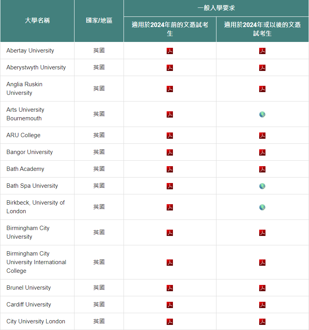
Task: Click 英國 in Aberystwyth University row
Action: click(x=99, y=67)
